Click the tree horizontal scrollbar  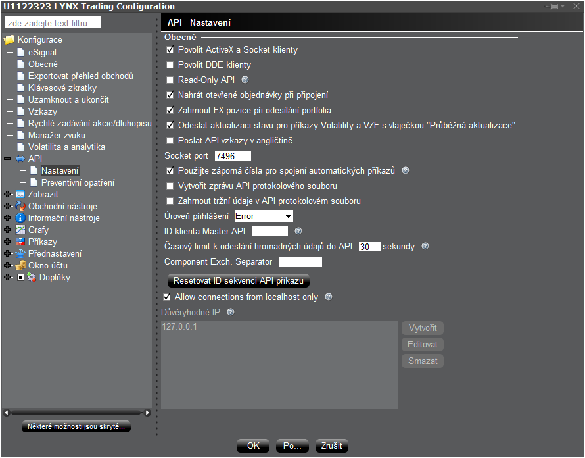point(77,413)
